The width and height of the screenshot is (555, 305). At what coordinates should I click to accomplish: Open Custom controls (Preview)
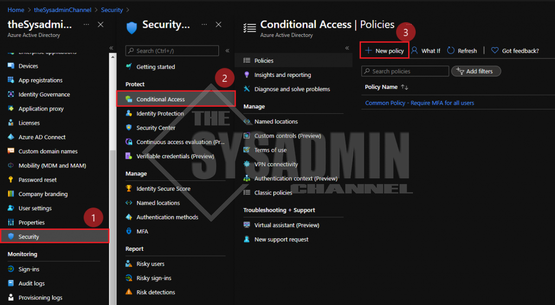[x=288, y=136]
